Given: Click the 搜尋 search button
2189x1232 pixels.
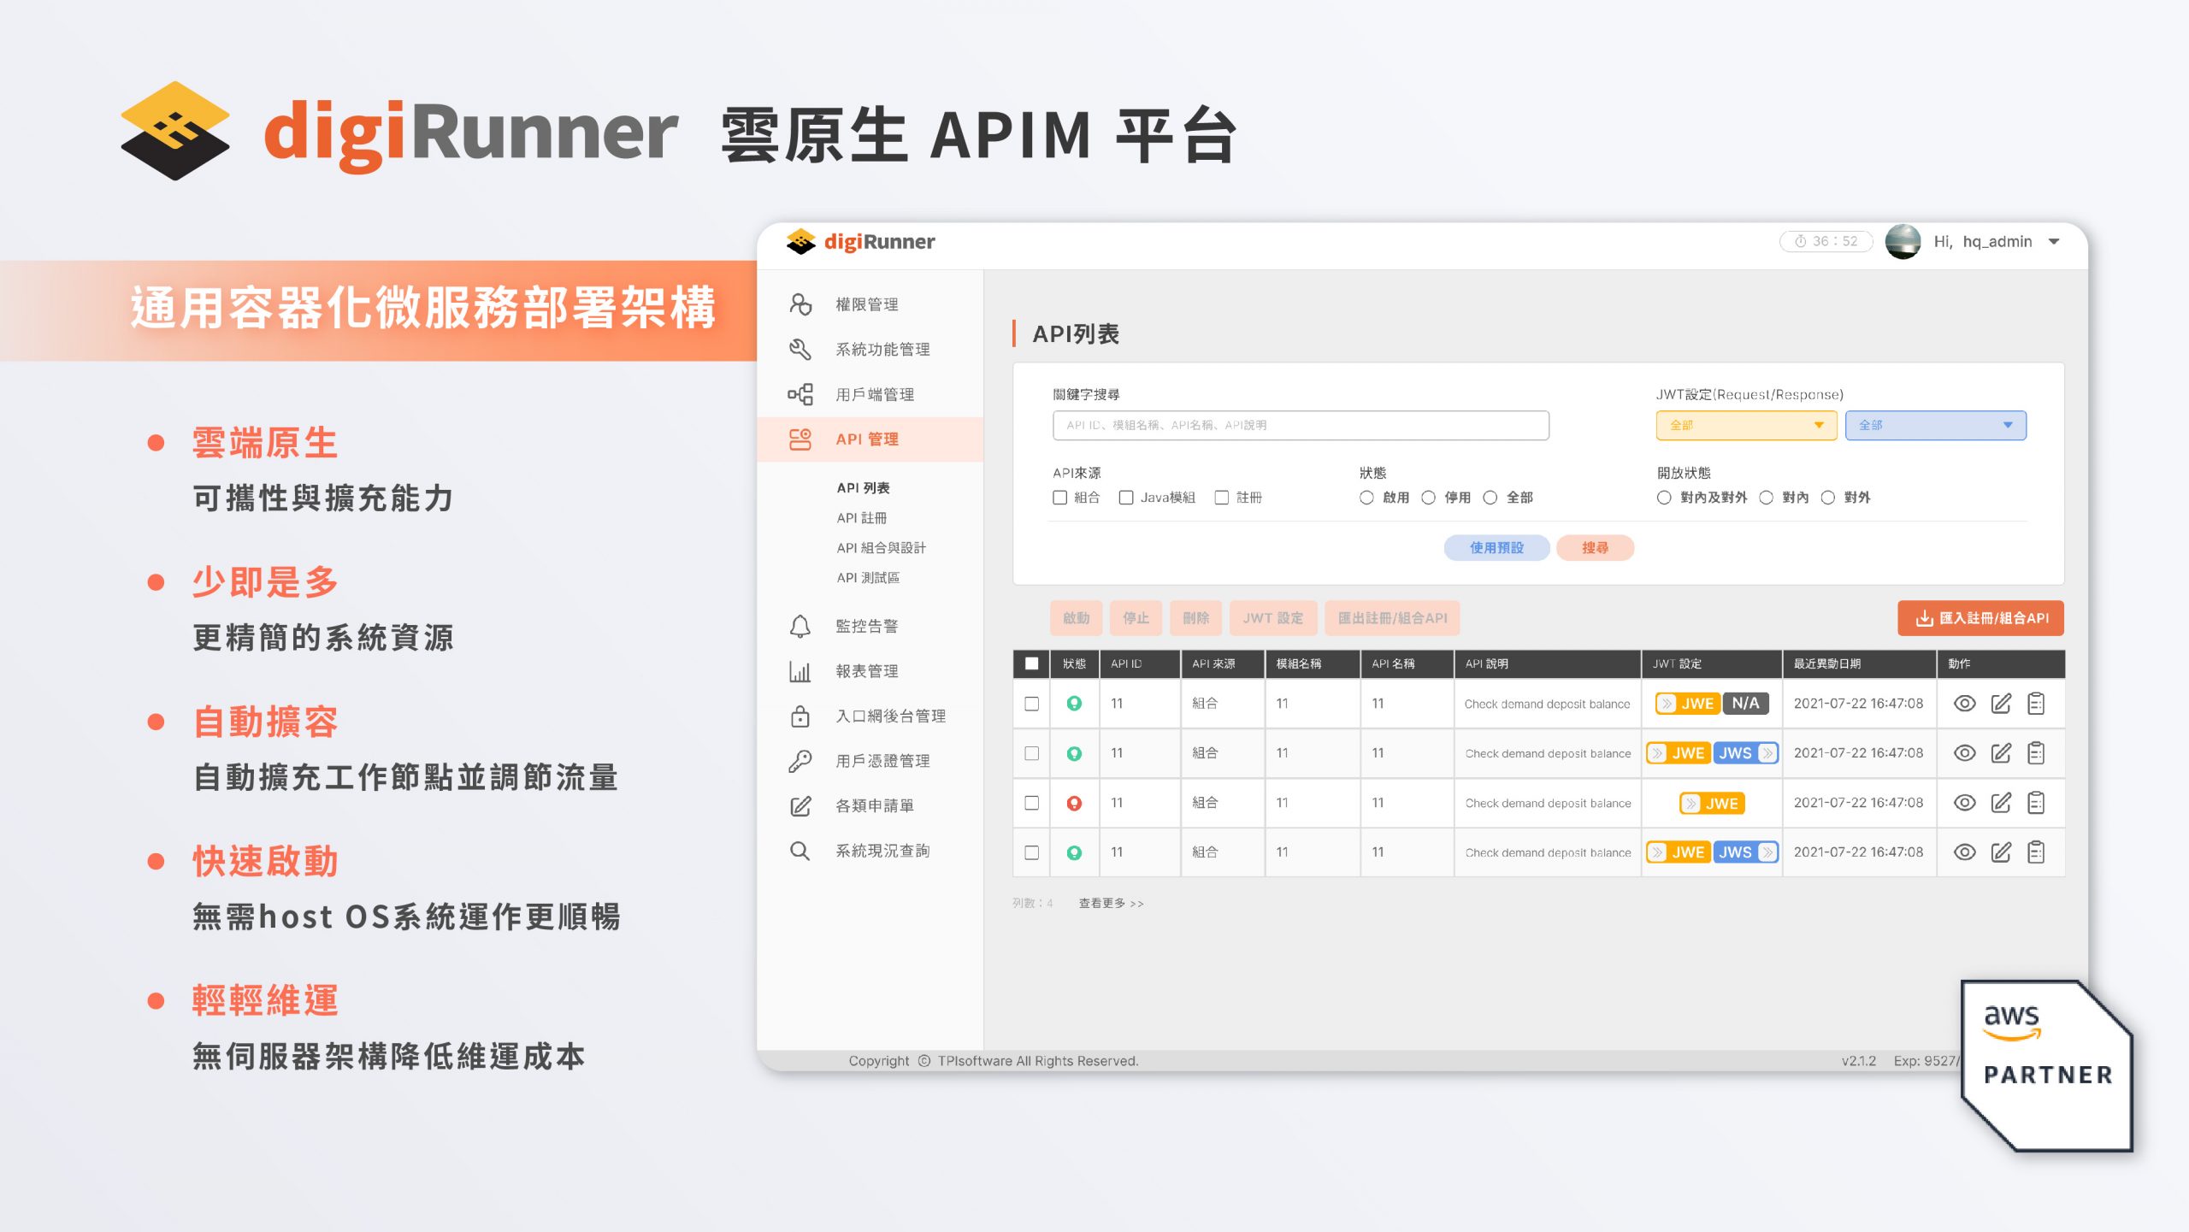Looking at the screenshot, I should 1596,548.
